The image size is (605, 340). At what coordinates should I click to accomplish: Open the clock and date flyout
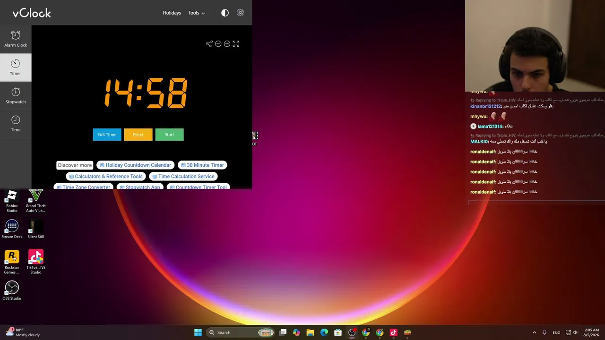[592, 332]
